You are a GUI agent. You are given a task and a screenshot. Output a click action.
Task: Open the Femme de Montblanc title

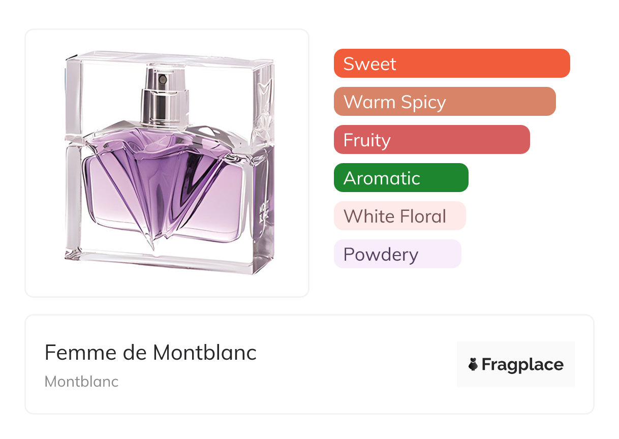click(150, 353)
